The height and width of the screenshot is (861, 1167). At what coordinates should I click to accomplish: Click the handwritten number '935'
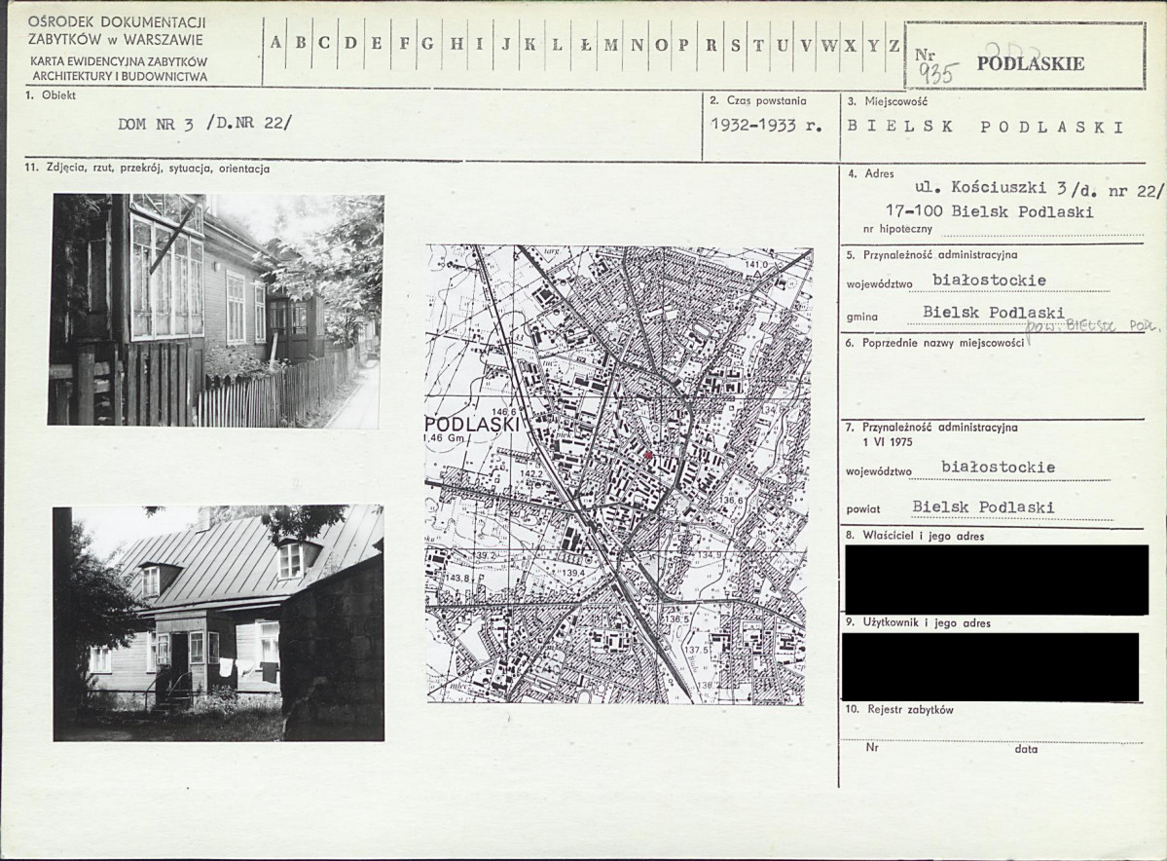(935, 74)
